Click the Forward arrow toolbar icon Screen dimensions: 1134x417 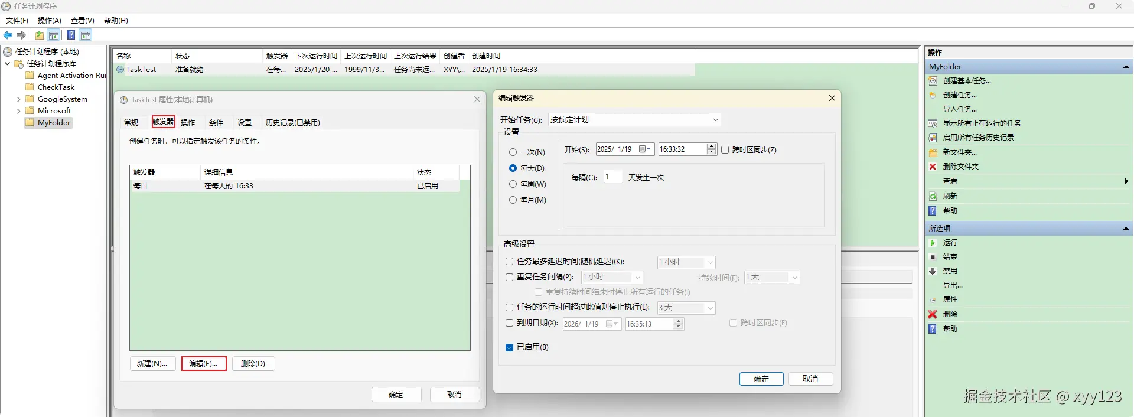point(21,35)
